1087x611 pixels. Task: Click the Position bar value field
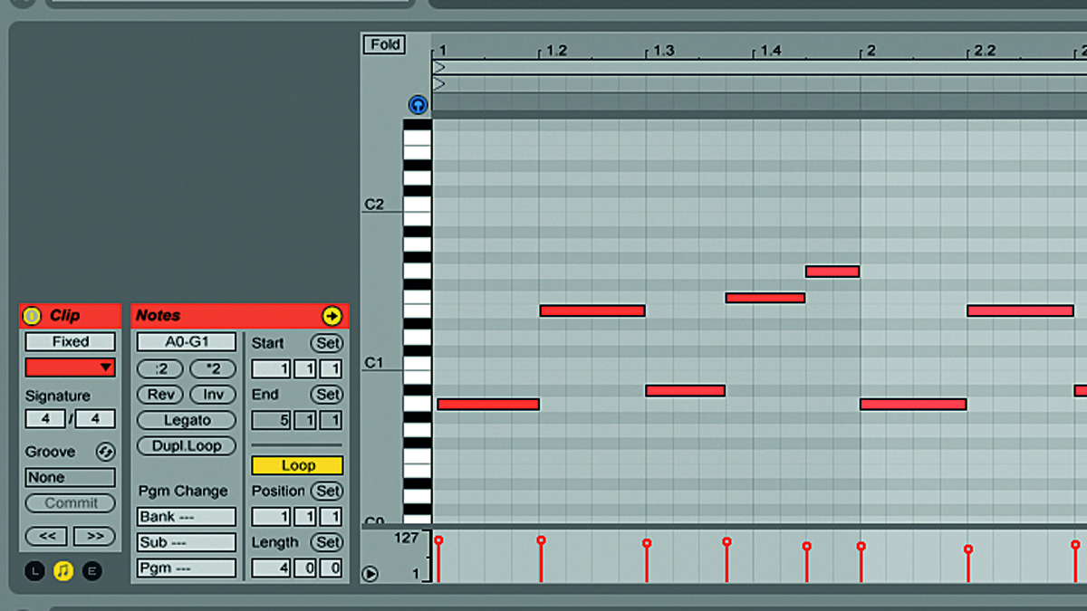pyautogui.click(x=271, y=517)
